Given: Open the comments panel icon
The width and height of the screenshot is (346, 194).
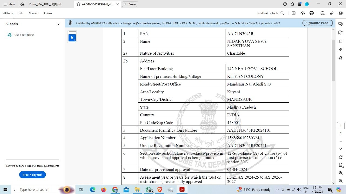Looking at the screenshot, I should 341,24.
